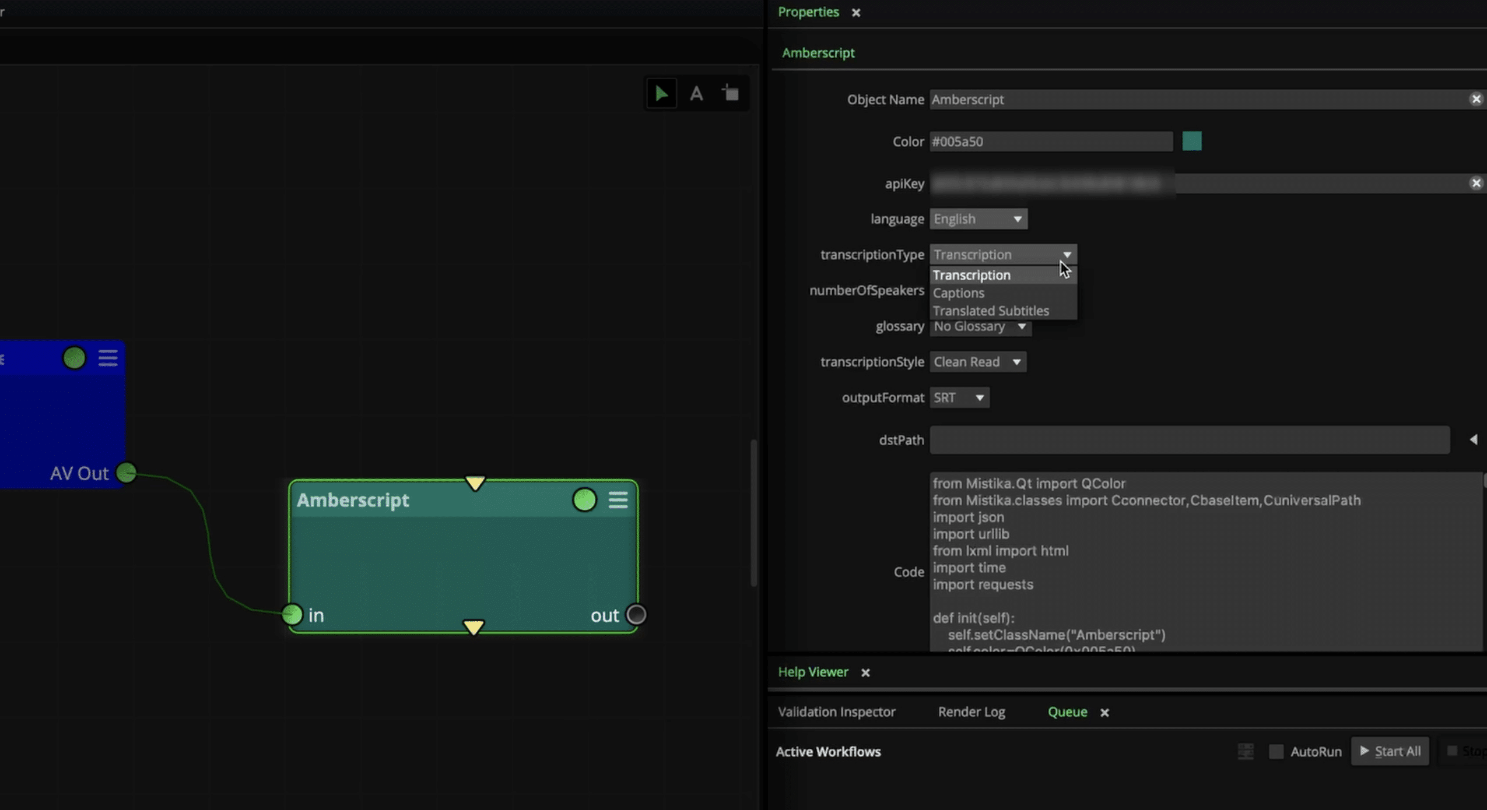Viewport: 1487px width, 810px height.
Task: Click the bottom yellow triangle on Amberscript node
Action: 474,627
